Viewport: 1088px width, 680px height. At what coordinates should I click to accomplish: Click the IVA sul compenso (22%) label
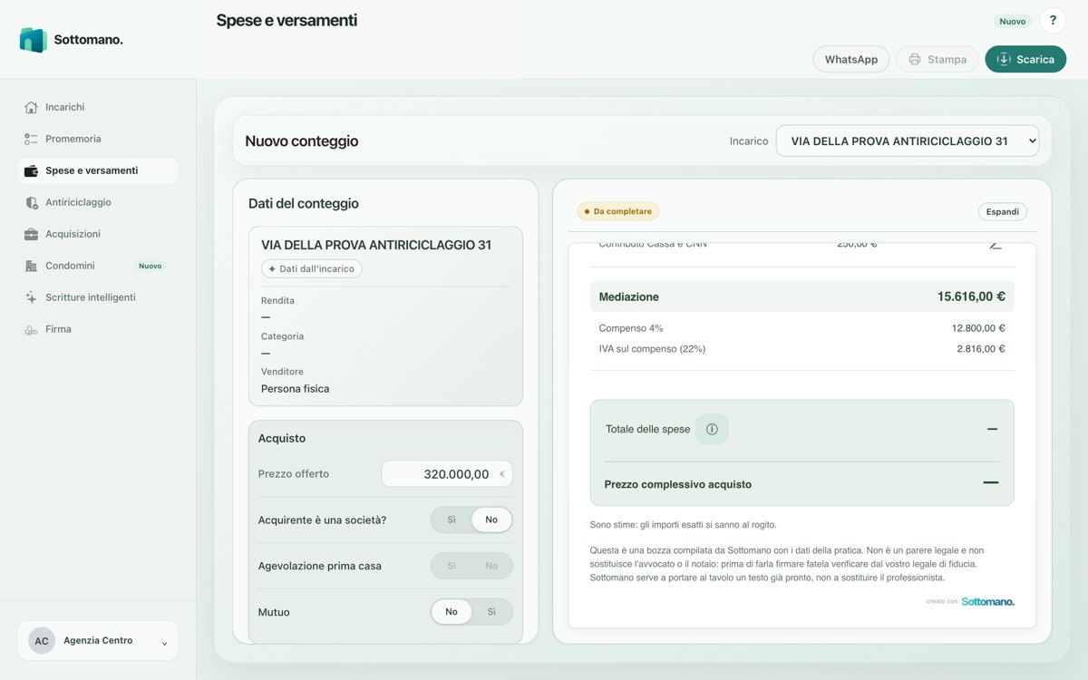[652, 348]
